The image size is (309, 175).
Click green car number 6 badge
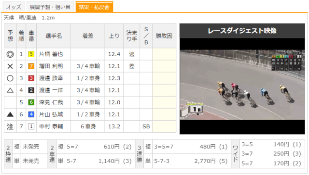[31, 102]
